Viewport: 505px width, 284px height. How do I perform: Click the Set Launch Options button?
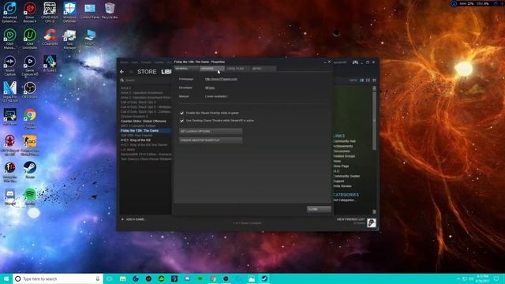211,132
